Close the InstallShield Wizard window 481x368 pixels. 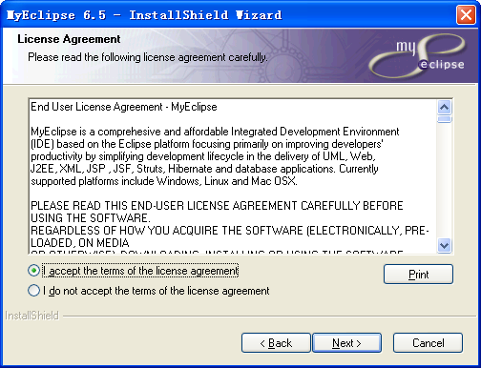click(466, 14)
